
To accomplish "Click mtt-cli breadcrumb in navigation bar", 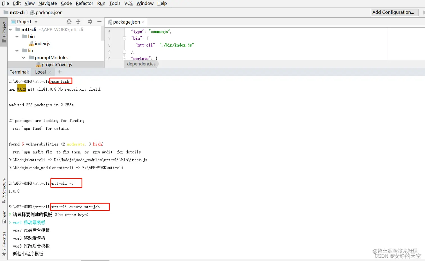I will (x=14, y=12).
